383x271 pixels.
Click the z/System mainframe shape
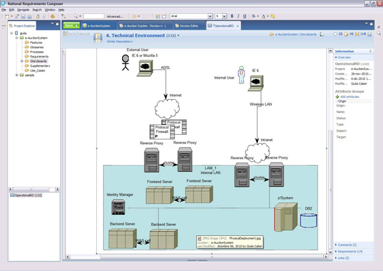tap(285, 217)
